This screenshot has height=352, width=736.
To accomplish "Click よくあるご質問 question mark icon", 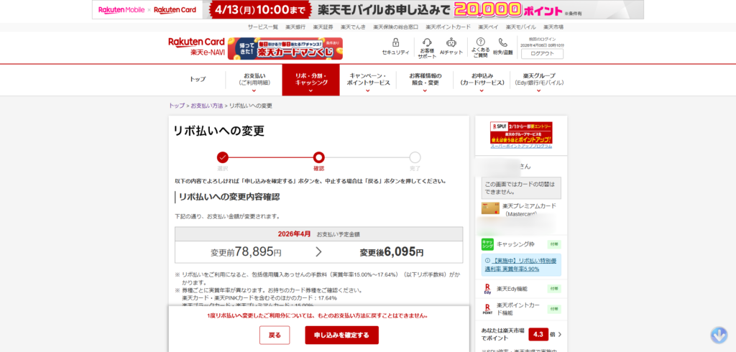I will (x=481, y=42).
